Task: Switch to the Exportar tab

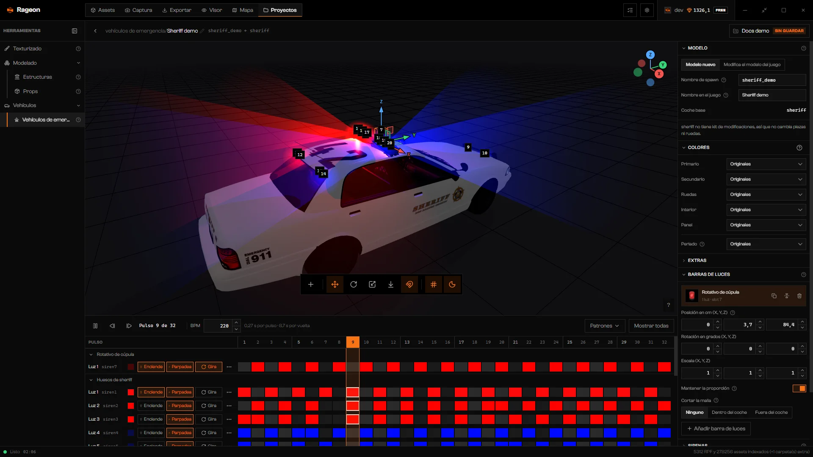Action: point(177,10)
